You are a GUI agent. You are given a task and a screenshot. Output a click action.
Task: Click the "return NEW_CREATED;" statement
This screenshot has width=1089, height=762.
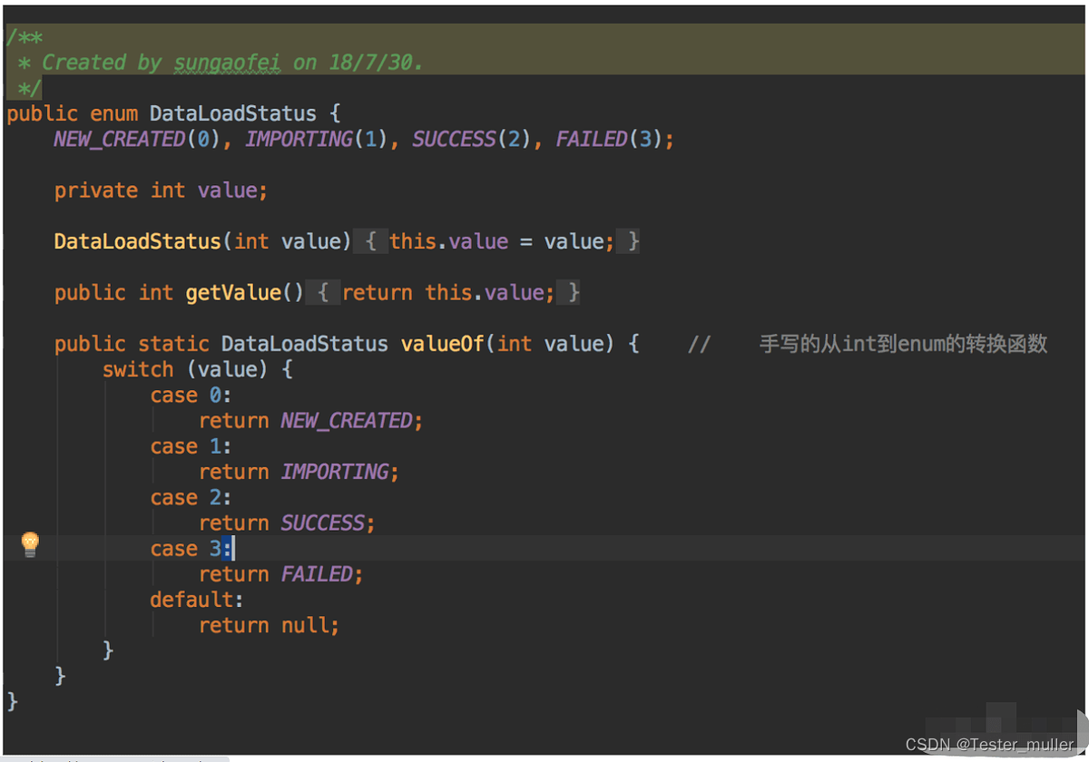[311, 421]
